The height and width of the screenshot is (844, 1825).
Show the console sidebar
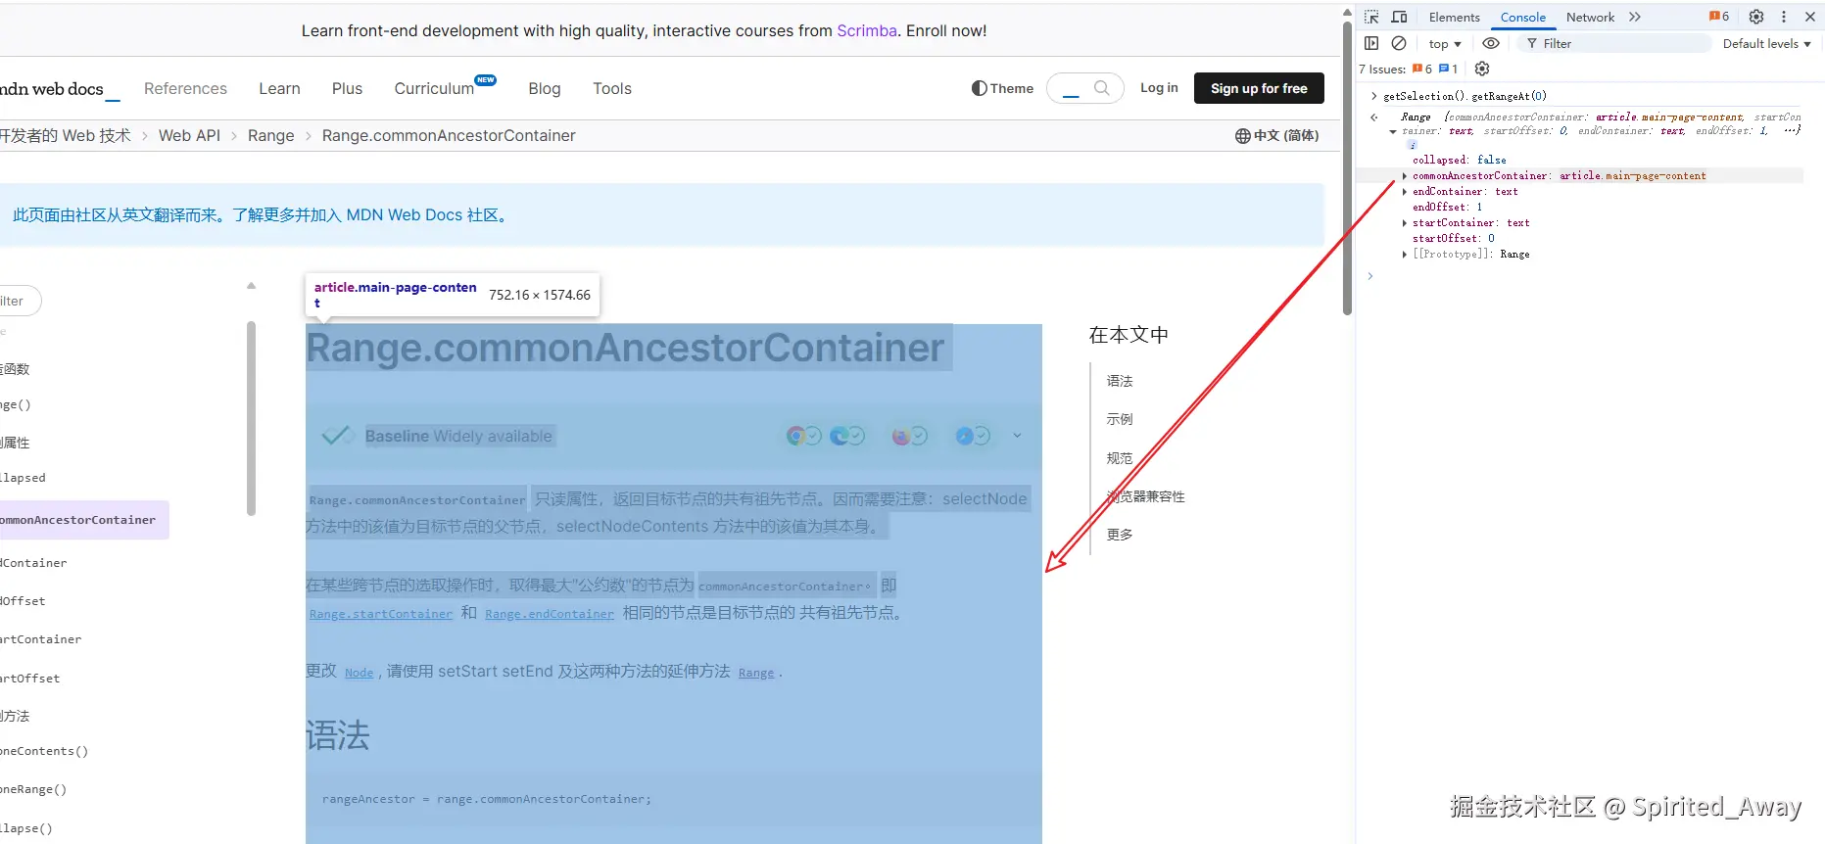(1371, 43)
